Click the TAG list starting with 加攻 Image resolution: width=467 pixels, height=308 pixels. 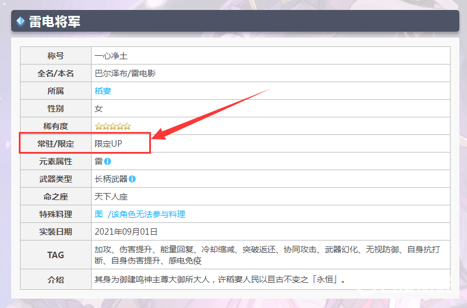267,255
